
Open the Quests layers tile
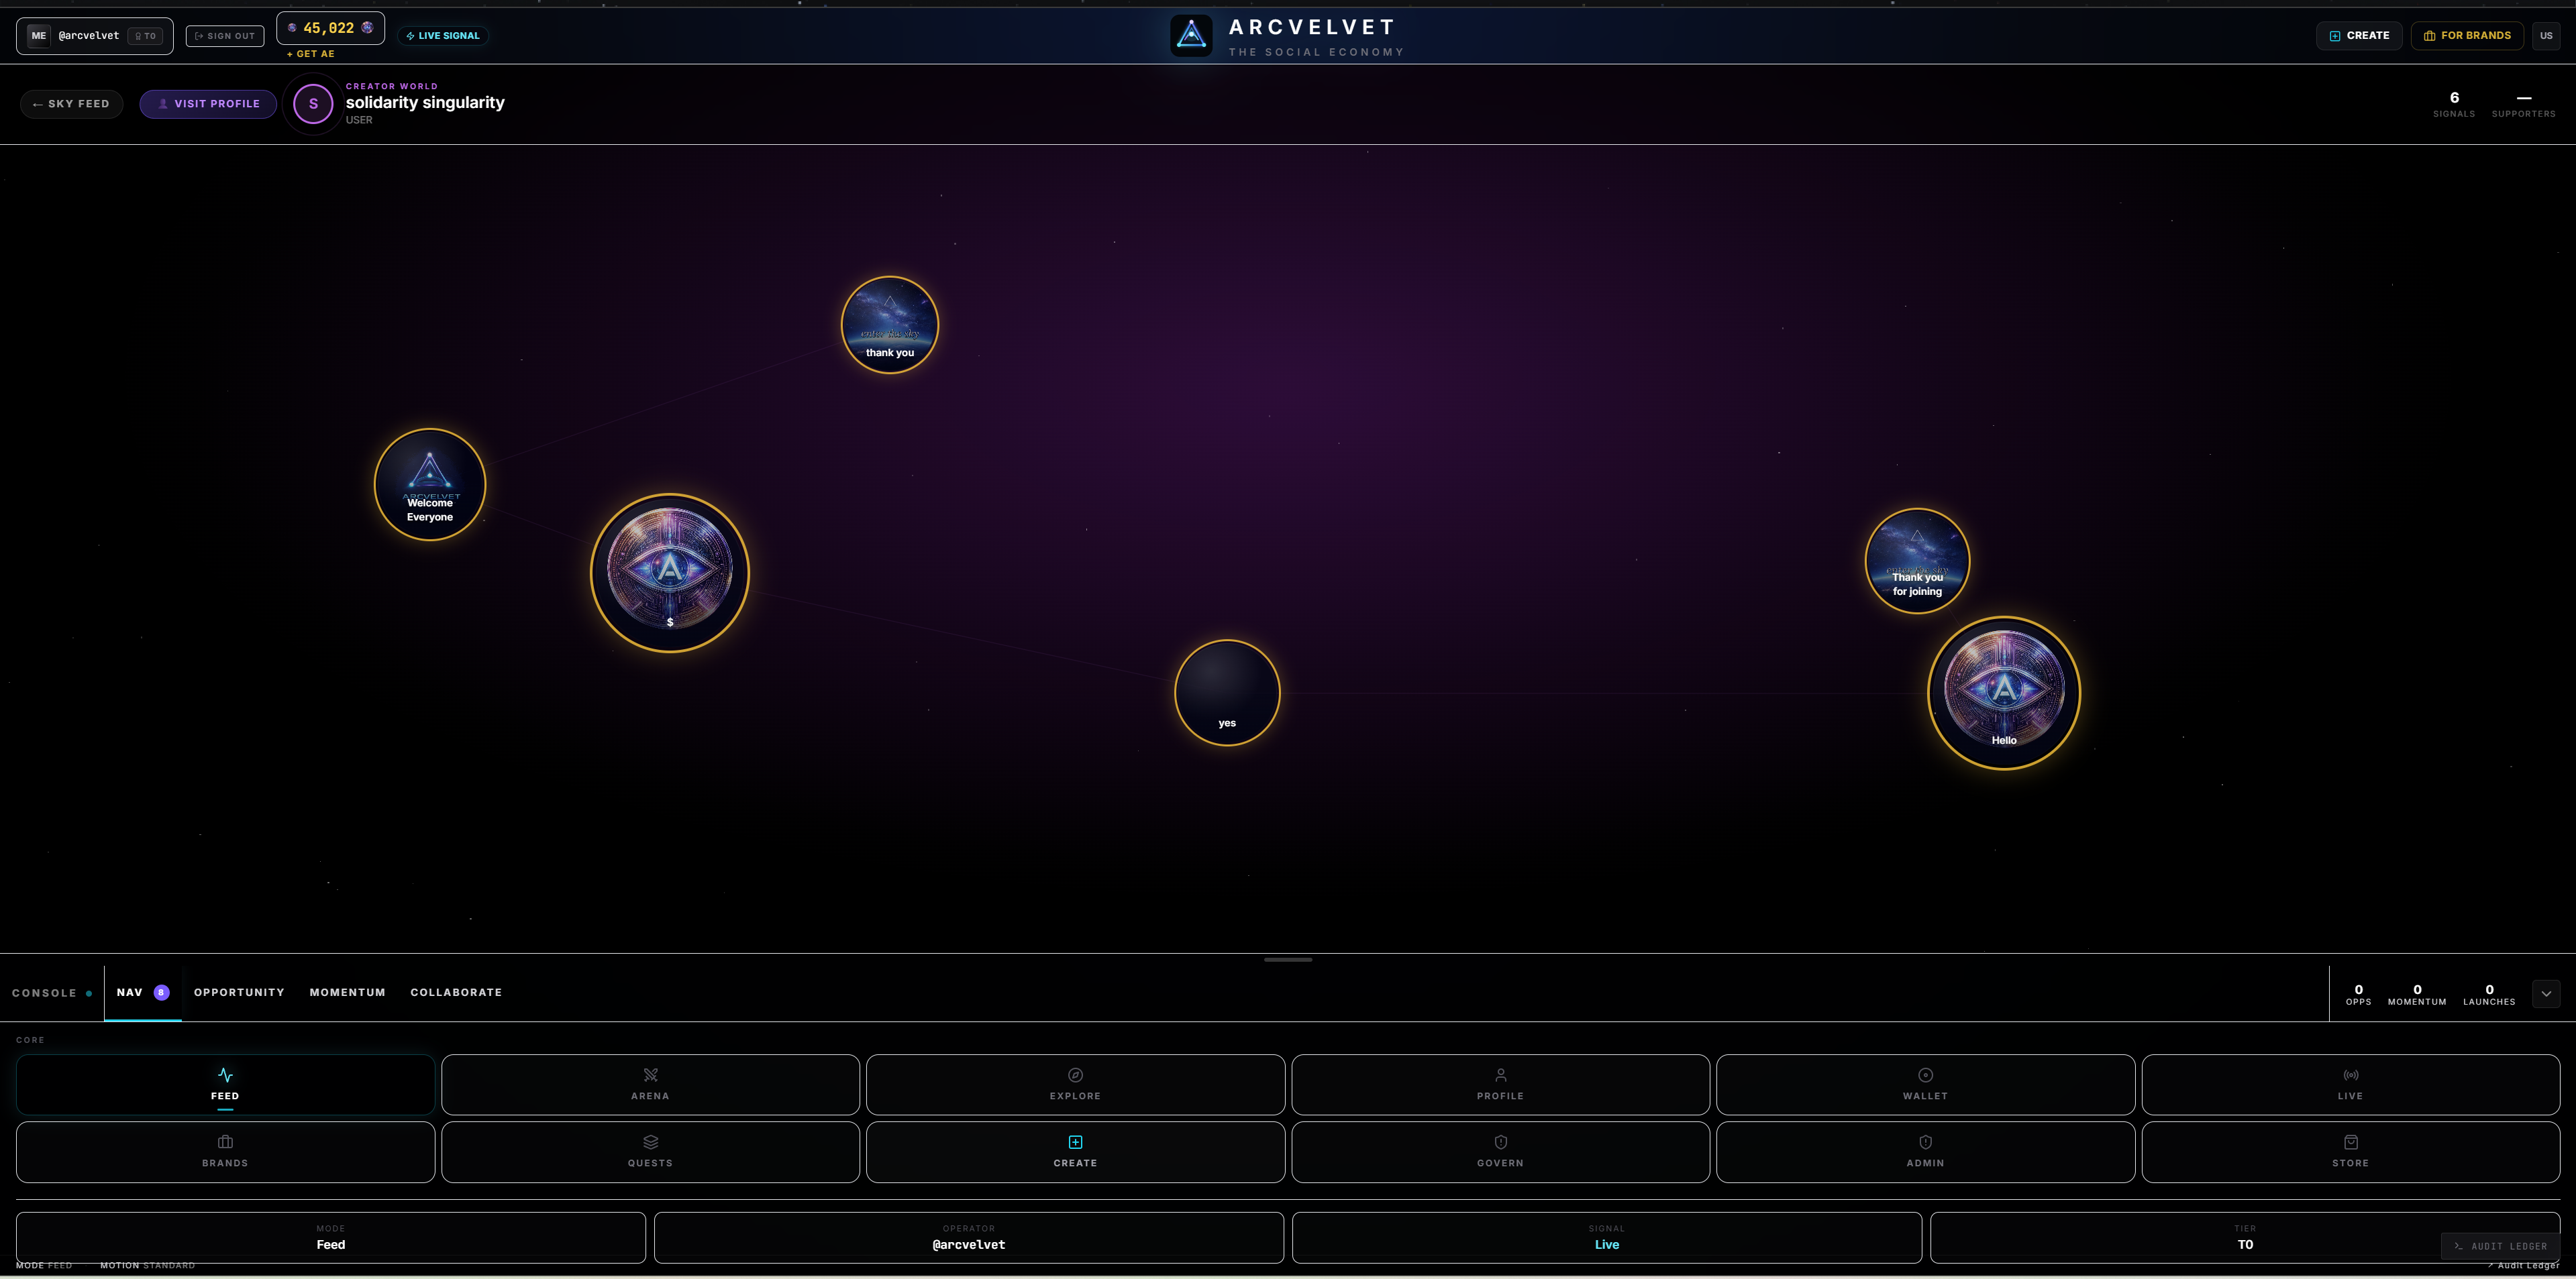click(650, 1151)
